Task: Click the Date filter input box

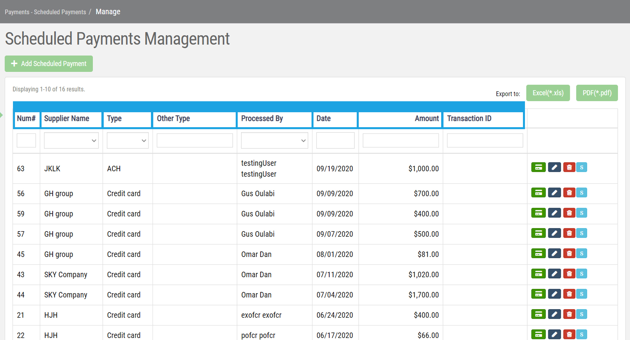Action: pyautogui.click(x=335, y=140)
